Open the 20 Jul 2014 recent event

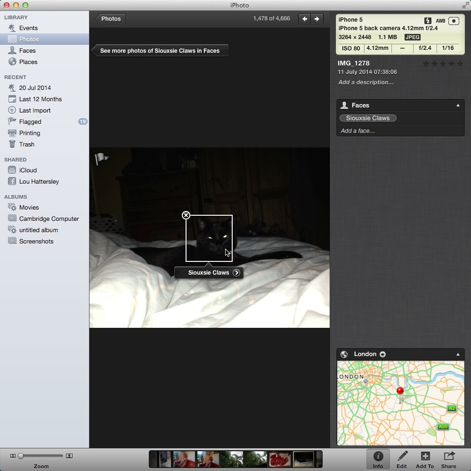tap(35, 88)
